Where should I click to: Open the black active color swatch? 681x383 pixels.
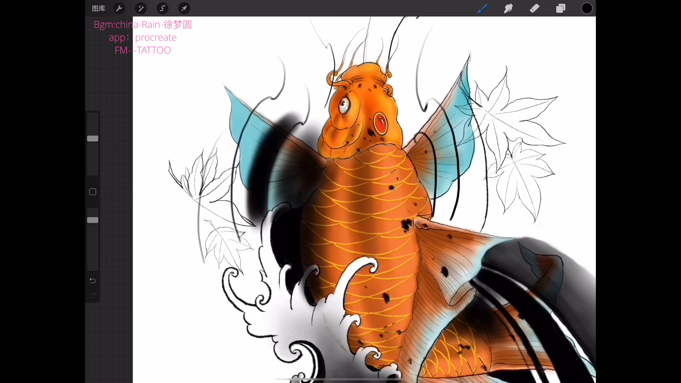coord(587,9)
